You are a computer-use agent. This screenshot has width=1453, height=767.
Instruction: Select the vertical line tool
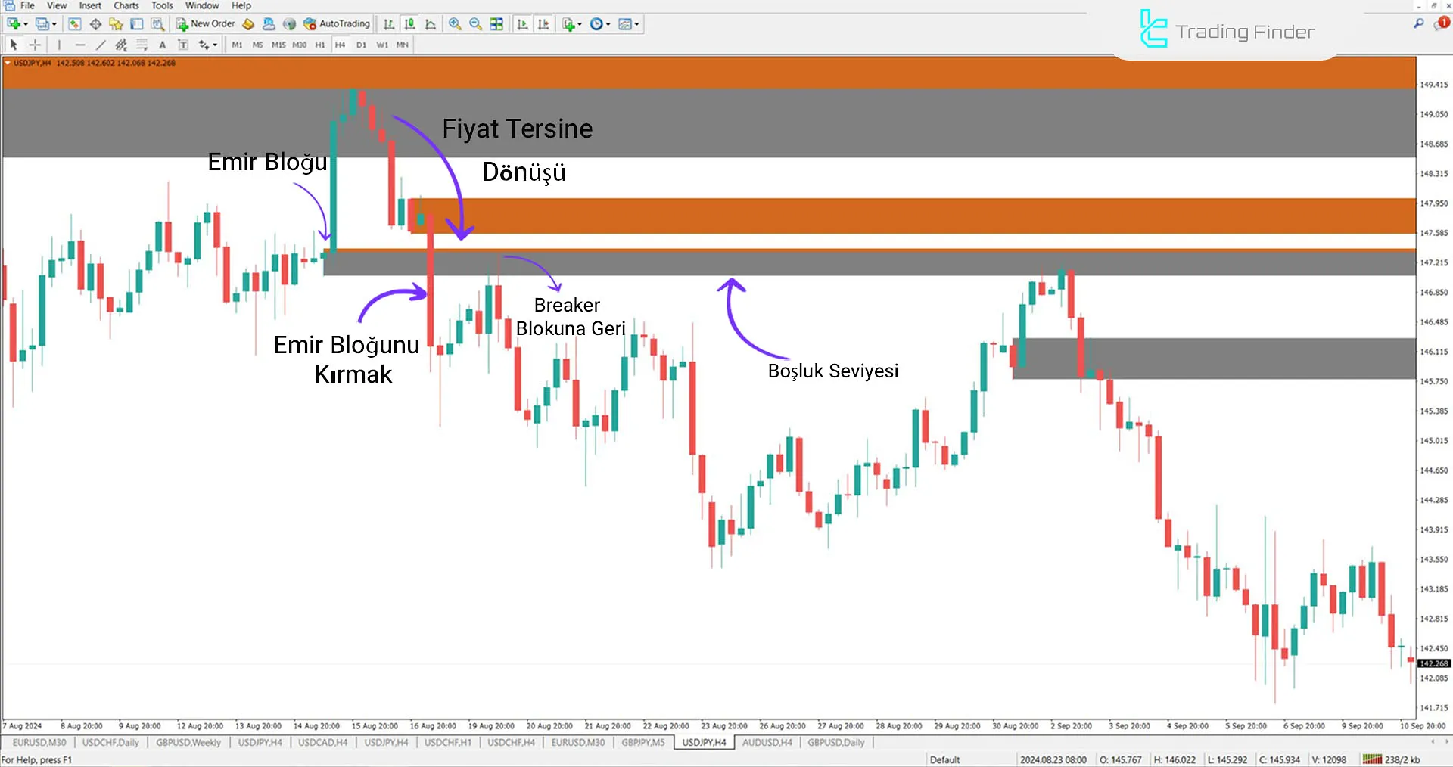pyautogui.click(x=59, y=45)
